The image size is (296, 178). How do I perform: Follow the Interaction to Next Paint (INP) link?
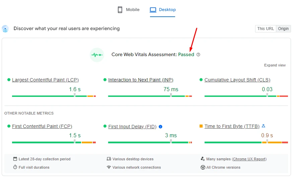[x=141, y=80]
